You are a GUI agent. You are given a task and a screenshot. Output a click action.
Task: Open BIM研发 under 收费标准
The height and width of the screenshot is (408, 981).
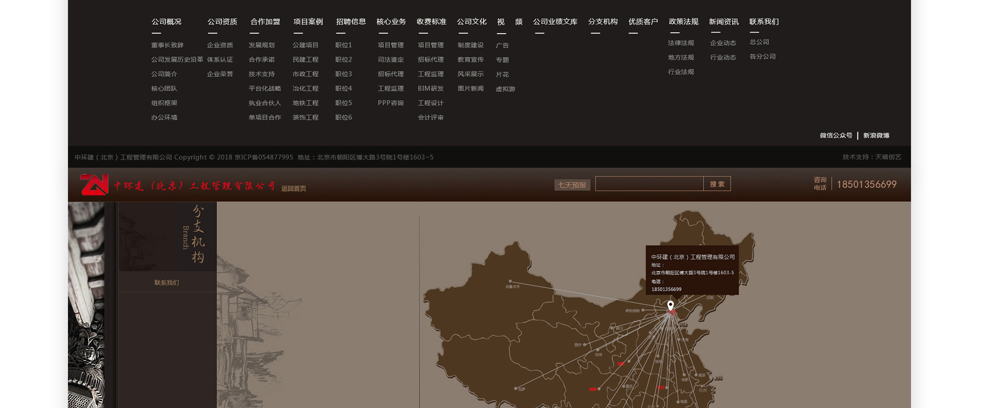click(430, 89)
